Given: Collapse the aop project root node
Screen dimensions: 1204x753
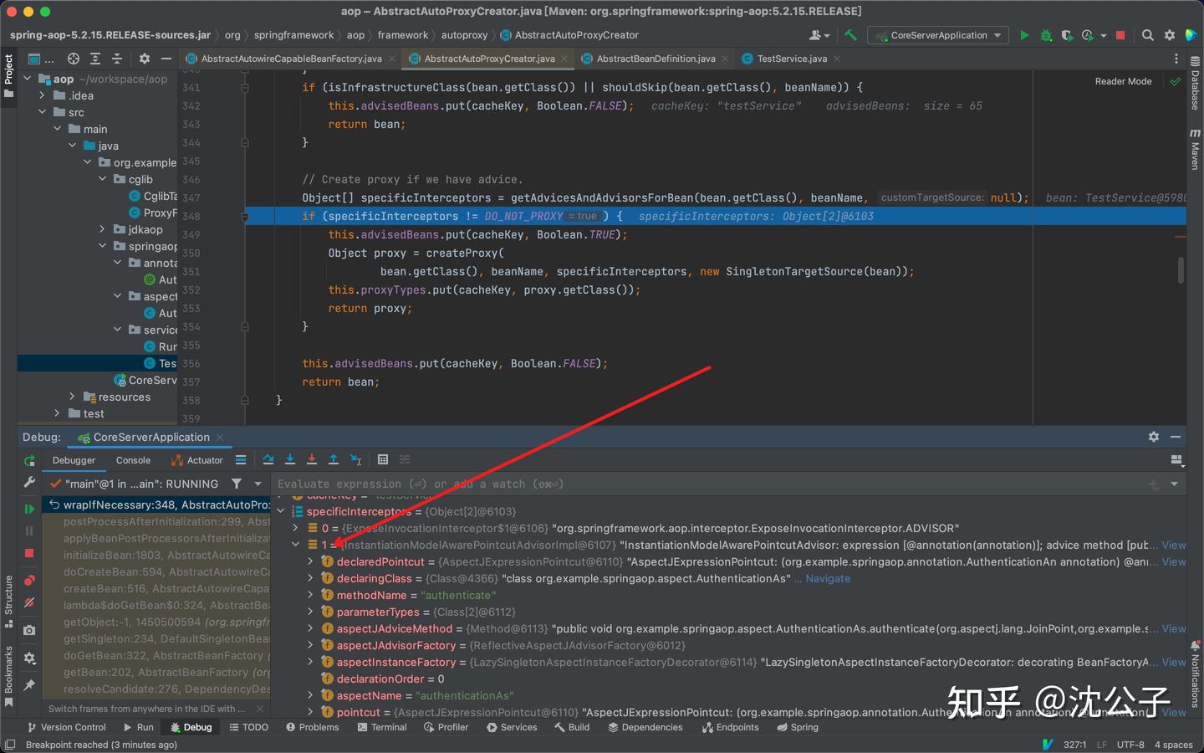Looking at the screenshot, I should [x=28, y=79].
